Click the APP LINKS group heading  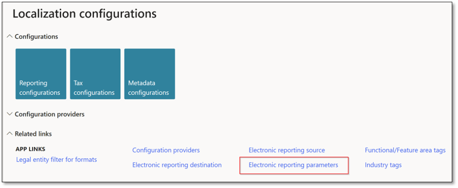tap(30, 150)
